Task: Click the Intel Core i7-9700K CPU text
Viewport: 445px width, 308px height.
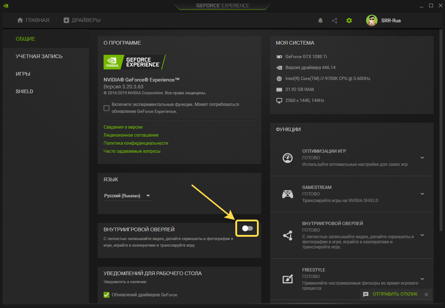Action: (328, 79)
